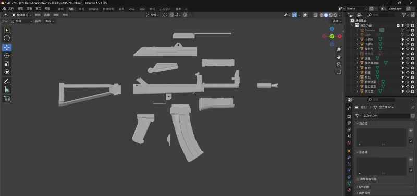Viewport: 417px width, 196px height.
Task: Open the Output properties tab
Action: tap(349, 123)
